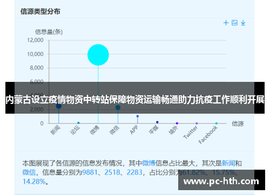270x195 pixels.
Task: Click the 微信 data point dot
Action: 118,108
